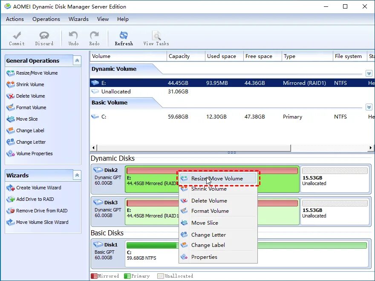Click the Free space column header

click(262, 56)
